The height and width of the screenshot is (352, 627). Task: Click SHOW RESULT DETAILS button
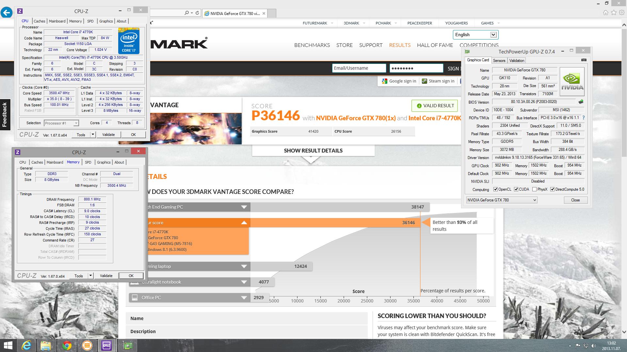(x=313, y=151)
